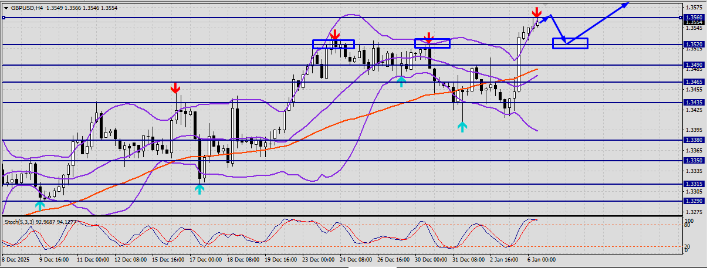Click the red down arrow near 15 Dec
This screenshot has width=707, height=268.
click(x=175, y=89)
